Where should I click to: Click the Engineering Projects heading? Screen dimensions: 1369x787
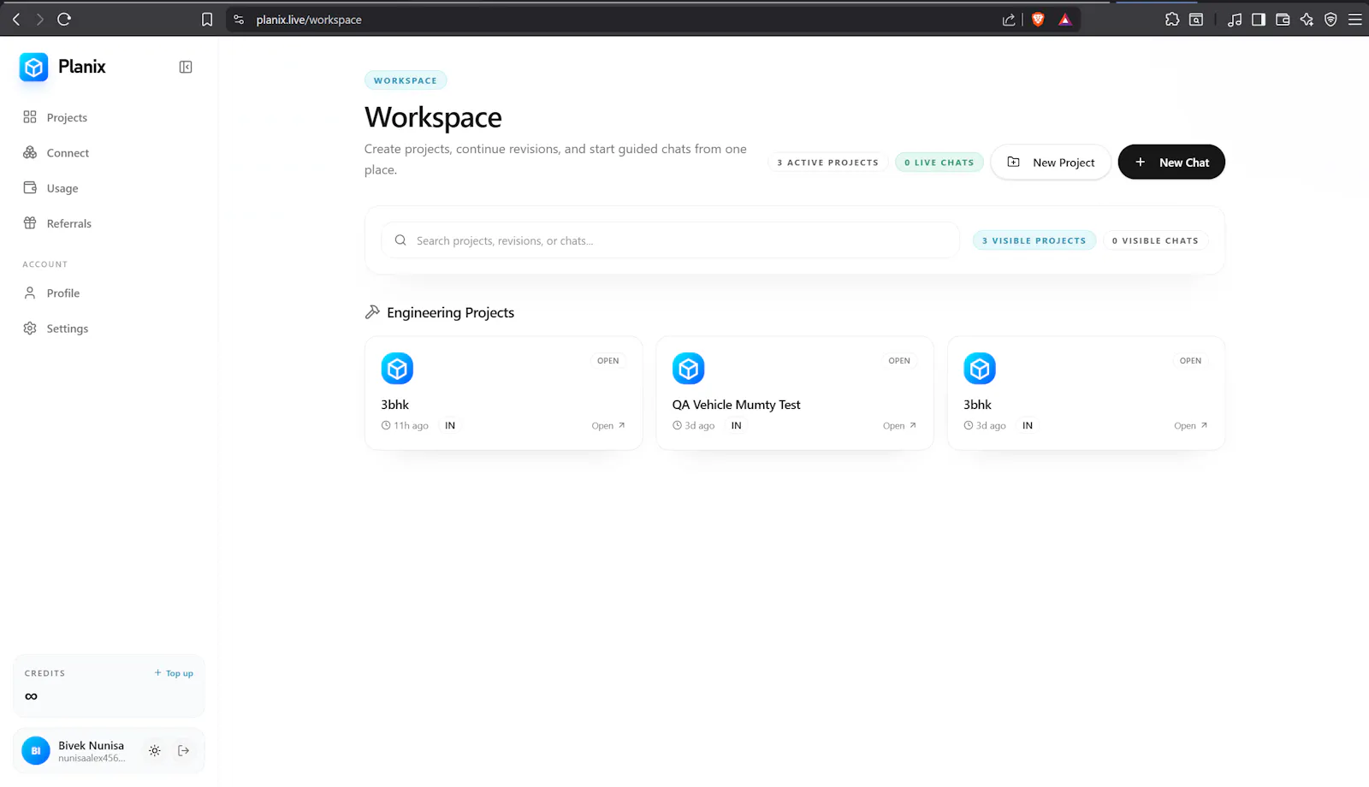tap(450, 313)
